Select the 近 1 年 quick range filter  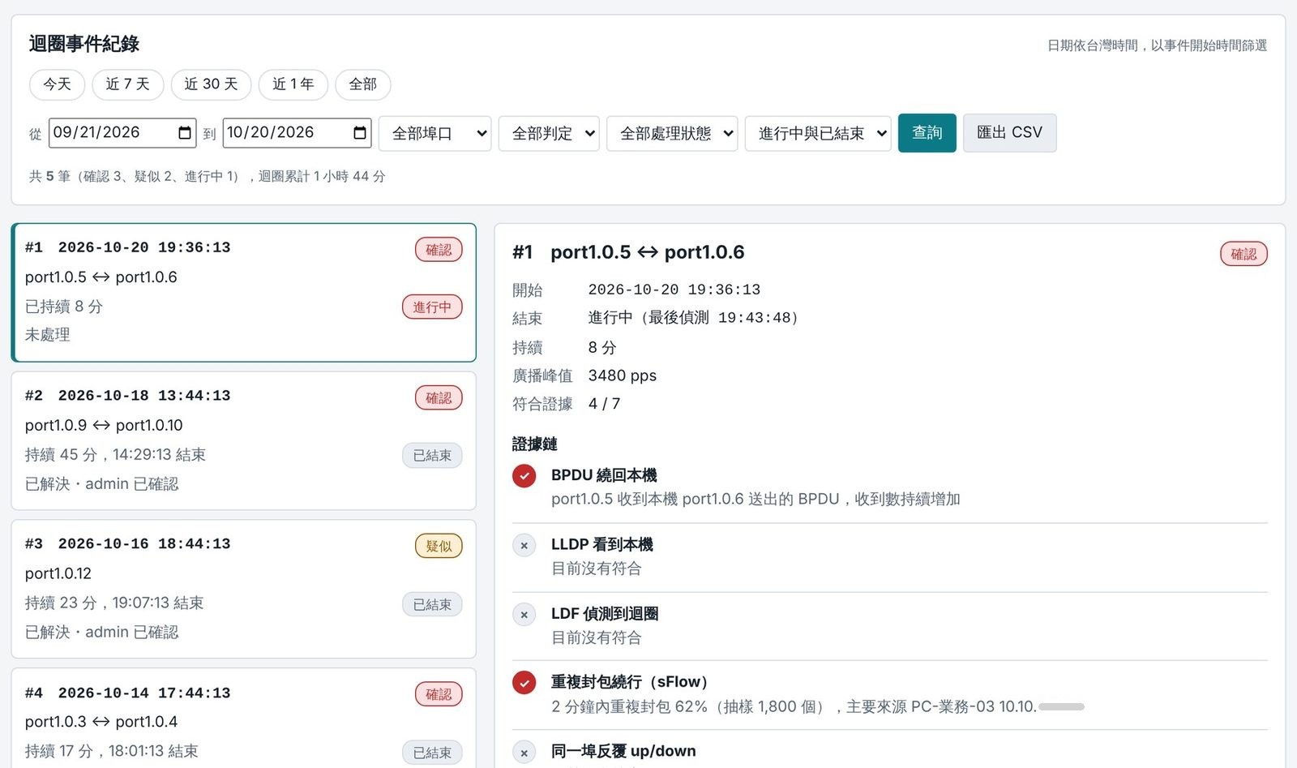pyautogui.click(x=293, y=84)
